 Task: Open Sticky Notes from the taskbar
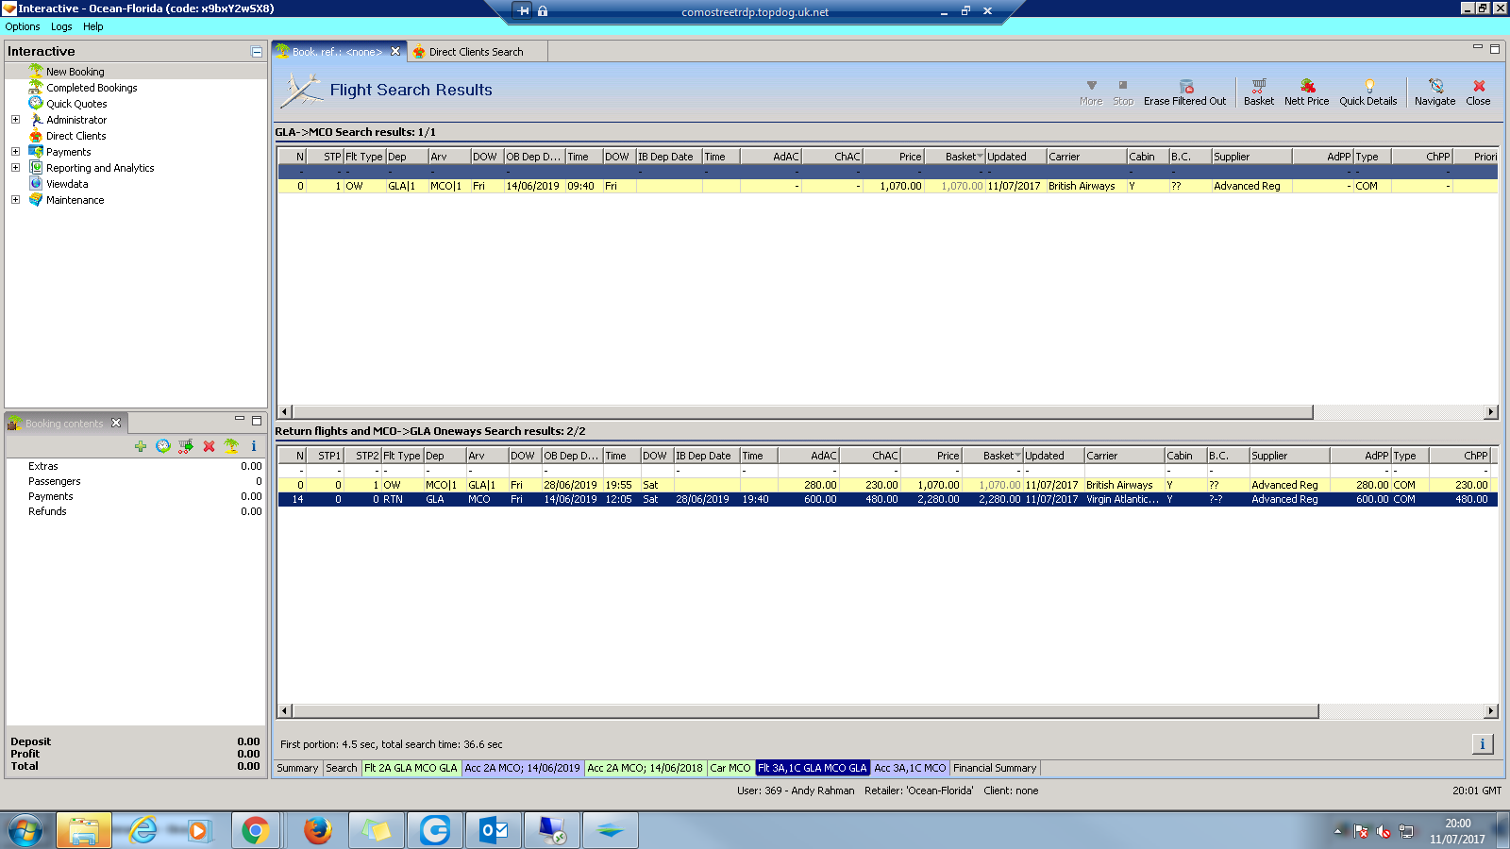377,830
